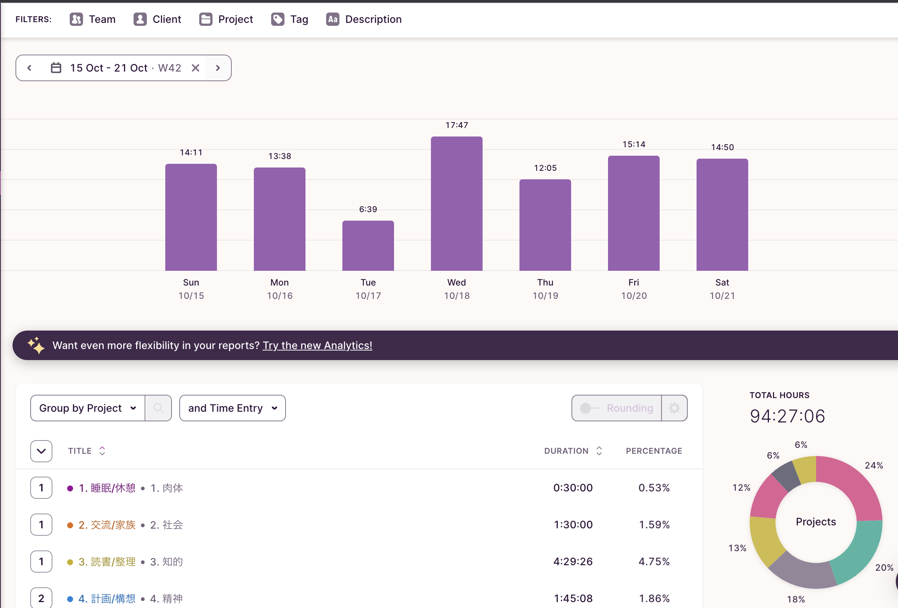
Task: Open the Group by Project dropdown
Action: tap(88, 408)
